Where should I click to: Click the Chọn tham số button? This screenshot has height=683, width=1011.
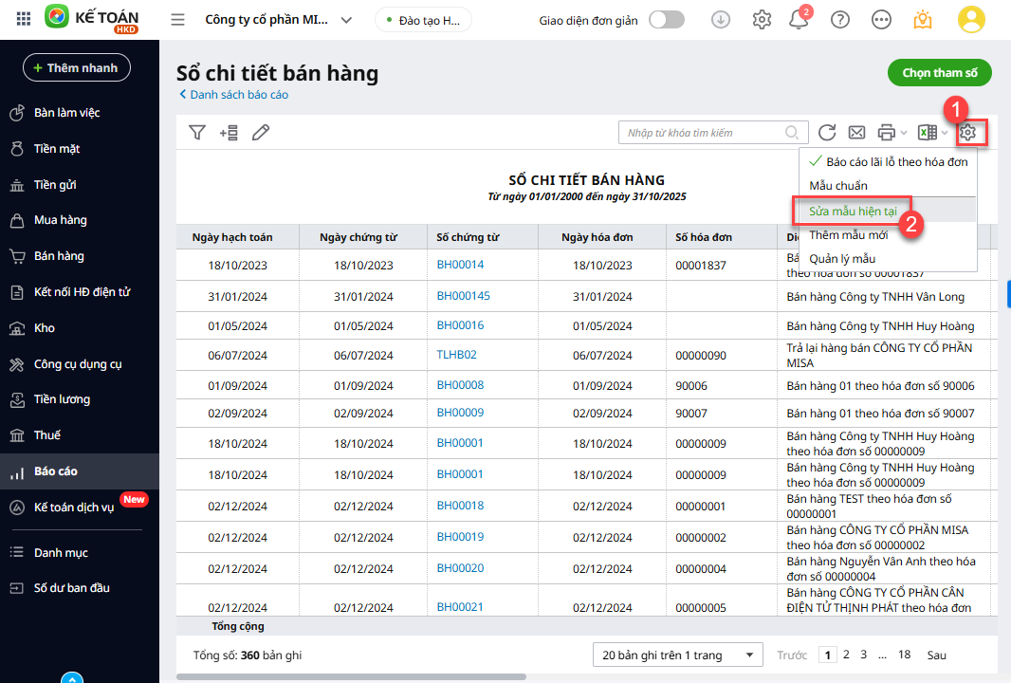pyautogui.click(x=939, y=73)
